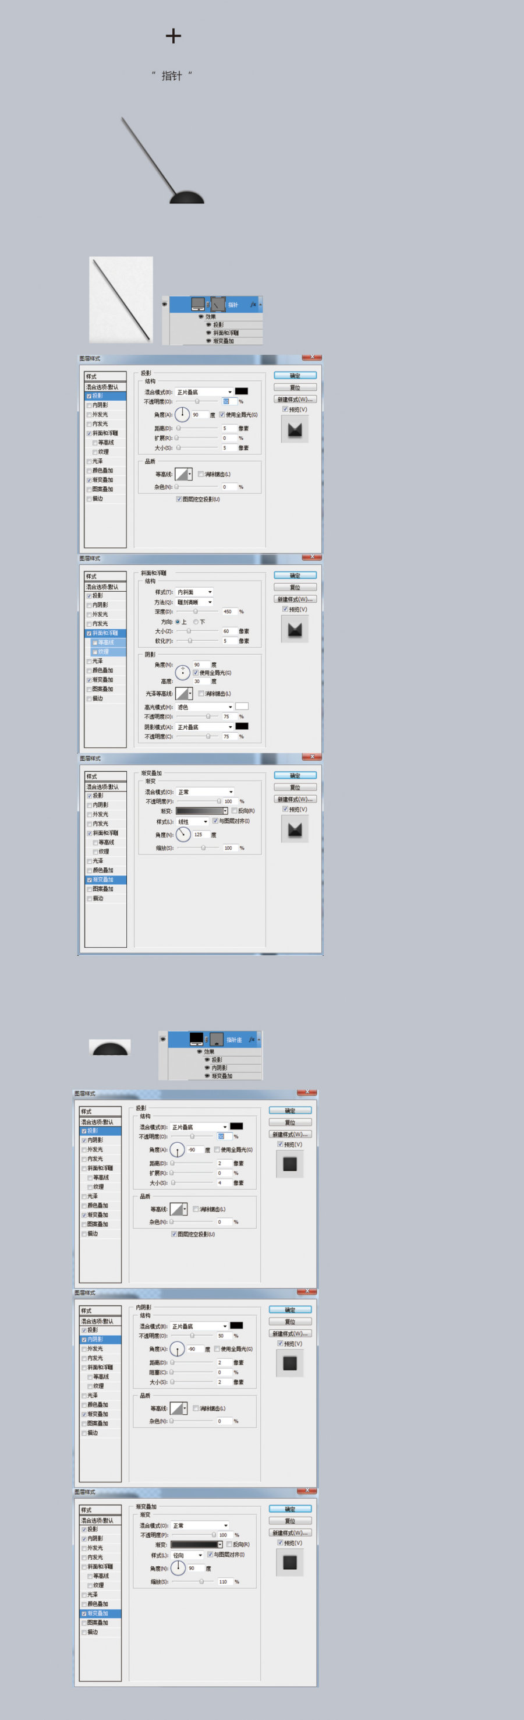Click the fx icon on 指针座 layer

(252, 1040)
